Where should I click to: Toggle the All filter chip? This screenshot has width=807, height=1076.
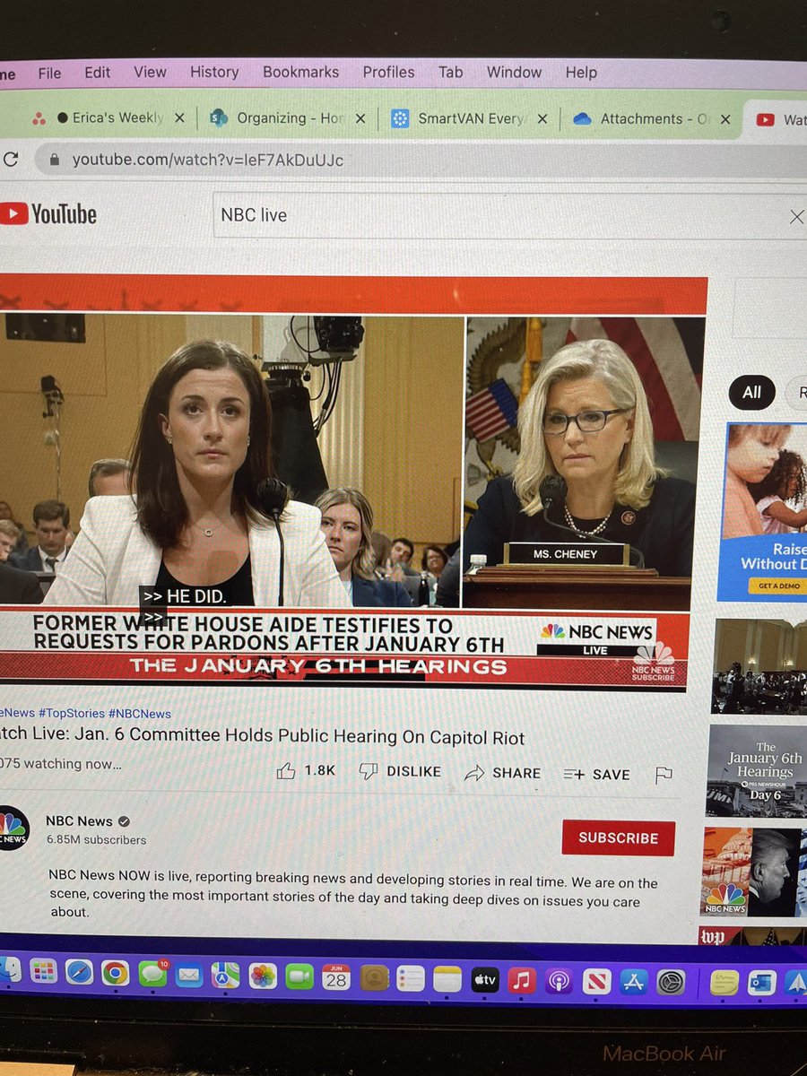[x=753, y=393]
